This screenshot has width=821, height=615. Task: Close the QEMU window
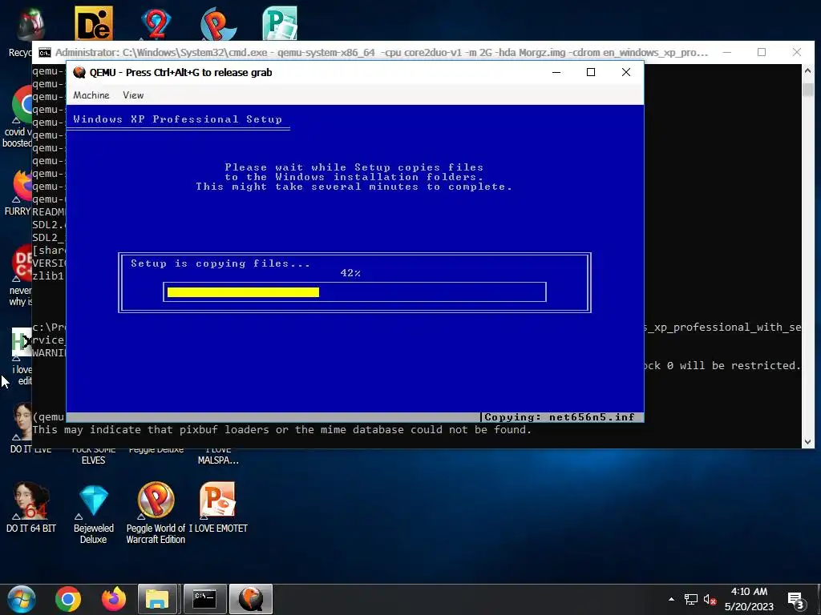coord(625,72)
